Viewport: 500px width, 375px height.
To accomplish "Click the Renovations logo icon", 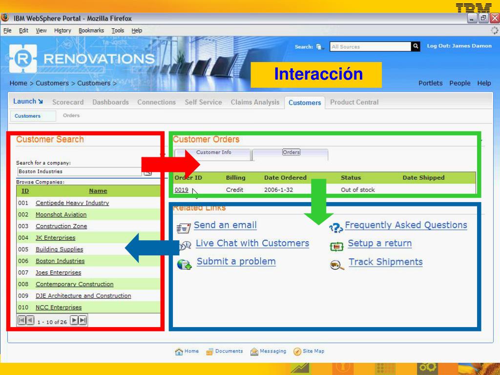I will tap(23, 59).
